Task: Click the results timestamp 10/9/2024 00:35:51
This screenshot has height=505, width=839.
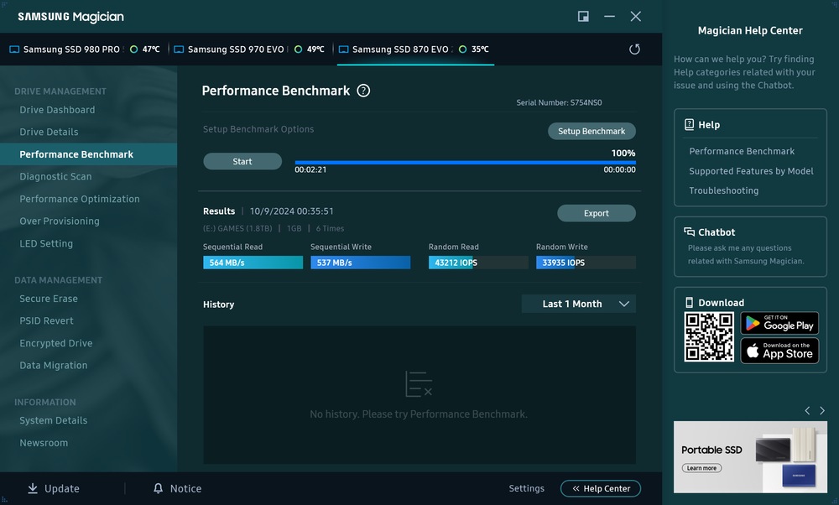Action: pyautogui.click(x=292, y=211)
